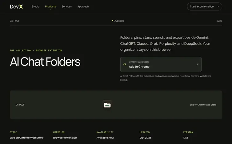Click the UPDATED label
This screenshot has width=232, height=144.
[x=145, y=132]
